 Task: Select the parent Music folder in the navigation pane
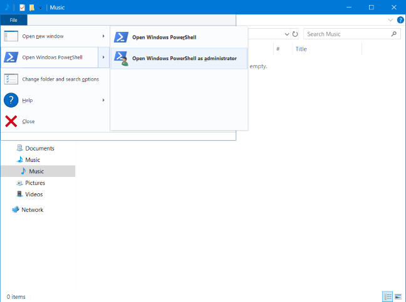pos(33,160)
